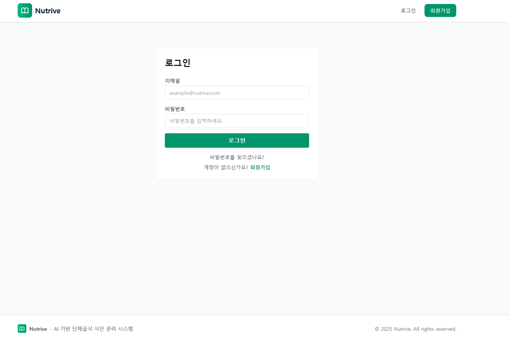Click the green 회원가입 button in header
This screenshot has width=510, height=339.
pos(440,10)
